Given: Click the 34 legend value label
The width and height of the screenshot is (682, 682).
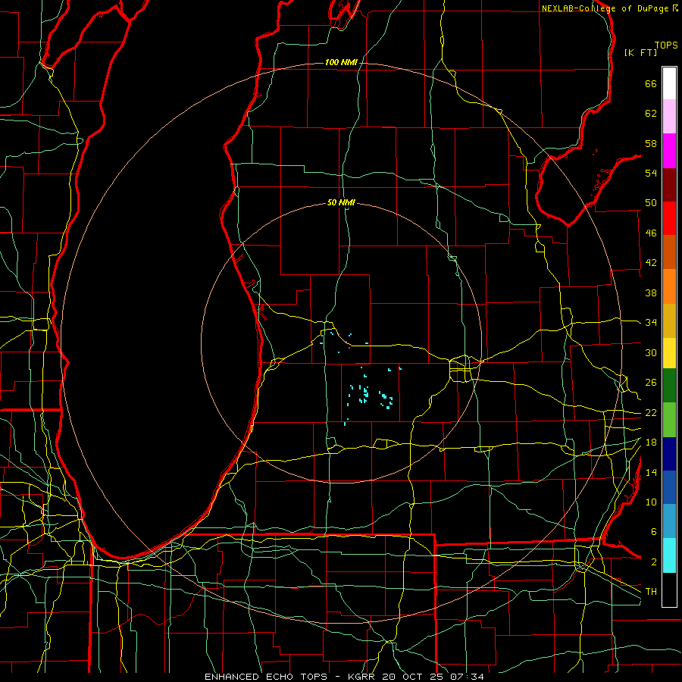Looking at the screenshot, I should click(651, 322).
